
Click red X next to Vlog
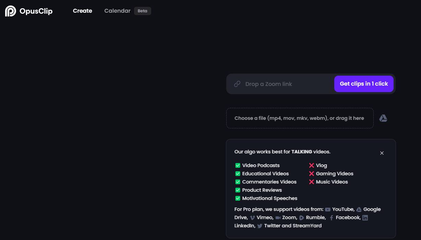coord(311,165)
